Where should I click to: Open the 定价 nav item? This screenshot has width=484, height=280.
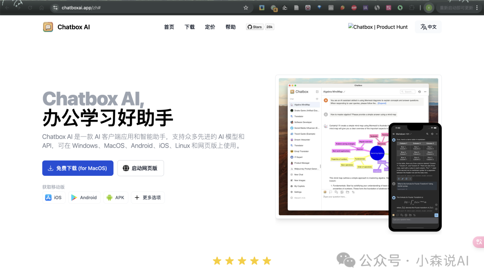tap(210, 27)
